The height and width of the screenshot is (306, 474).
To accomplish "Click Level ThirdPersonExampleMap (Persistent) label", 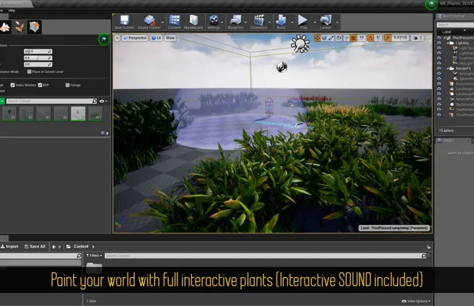I will [x=394, y=228].
